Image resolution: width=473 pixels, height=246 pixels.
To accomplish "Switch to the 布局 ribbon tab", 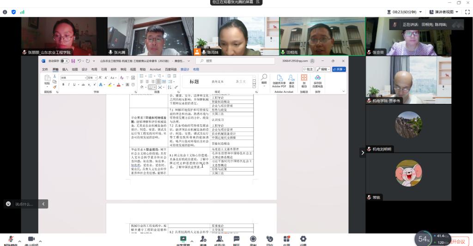I will pyautogui.click(x=94, y=69).
